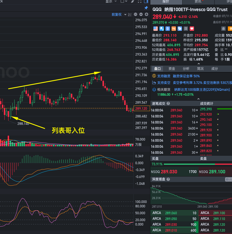Click the 288.140 low price label on chart
This screenshot has height=234, width=232.
point(23,123)
